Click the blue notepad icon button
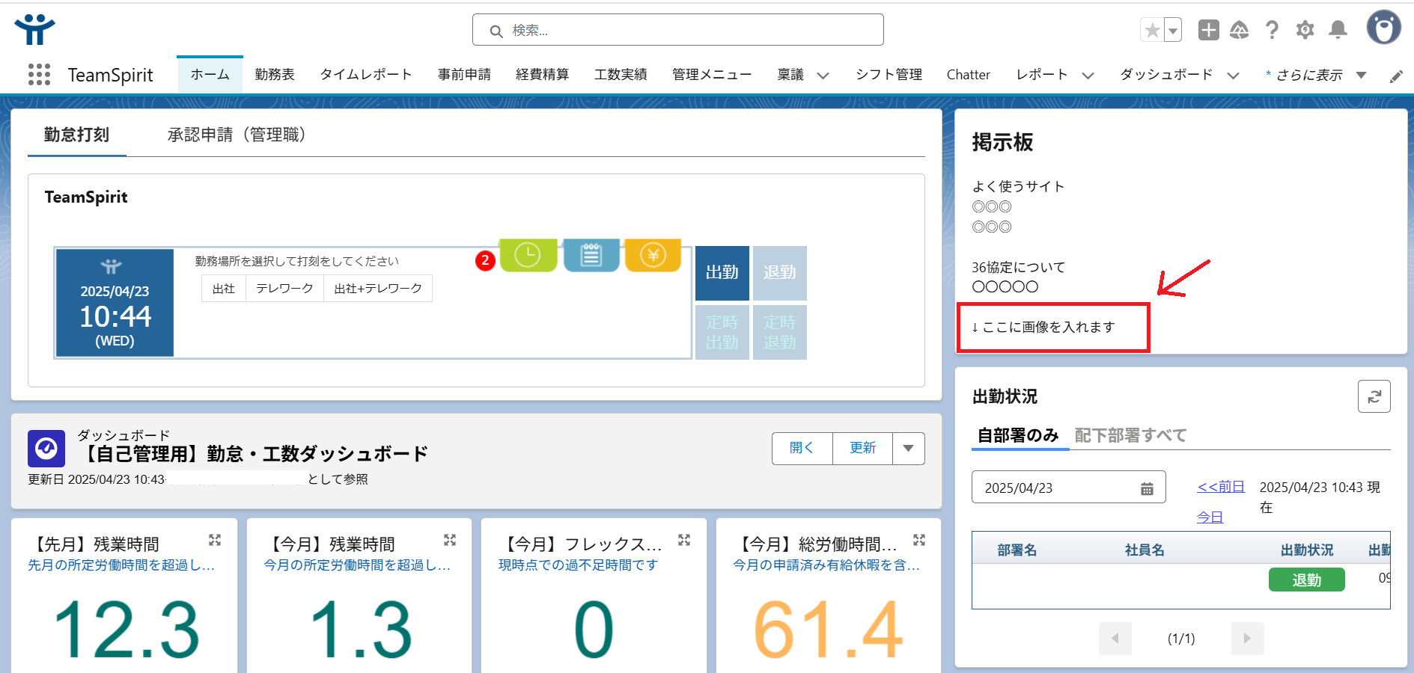Screen dimensions: 1414x673 click(x=591, y=255)
